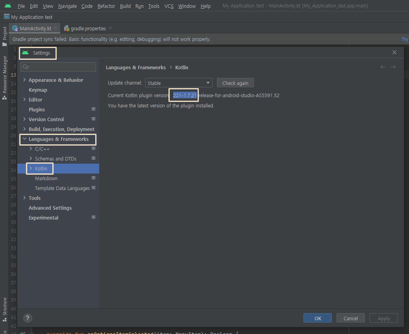Click the search magnifier icon in Settings

pos(25,67)
